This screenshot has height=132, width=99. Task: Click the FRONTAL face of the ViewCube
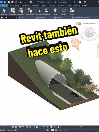tap(91, 33)
